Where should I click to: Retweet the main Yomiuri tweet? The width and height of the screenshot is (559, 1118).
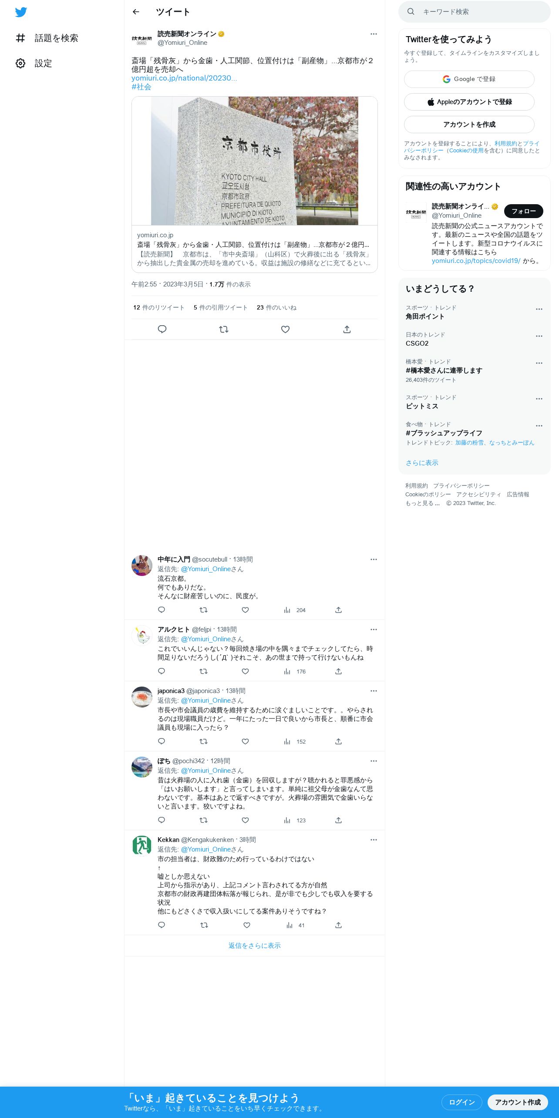tap(224, 330)
